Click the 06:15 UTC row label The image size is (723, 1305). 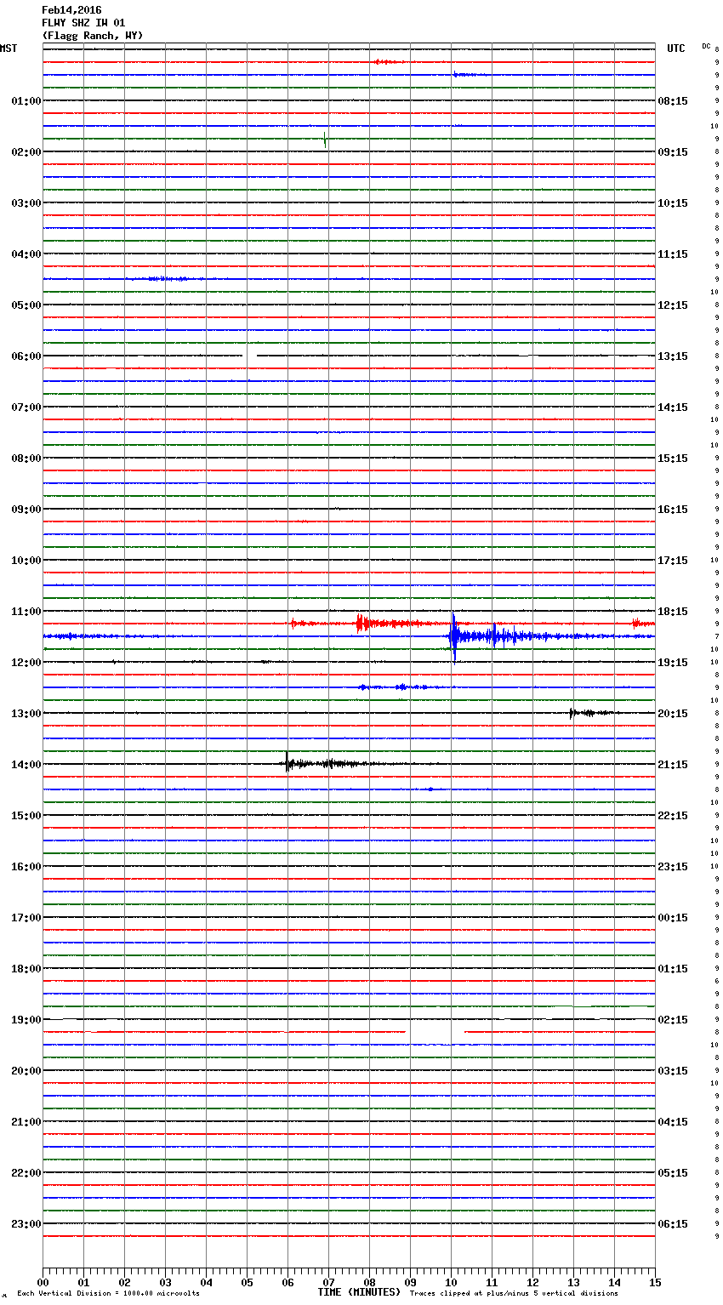(x=673, y=1224)
